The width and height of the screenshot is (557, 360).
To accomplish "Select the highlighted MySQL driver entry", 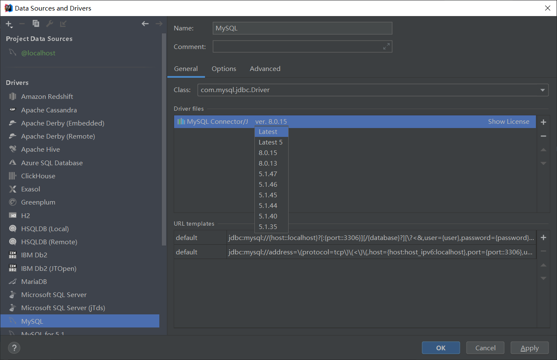I will click(x=80, y=321).
